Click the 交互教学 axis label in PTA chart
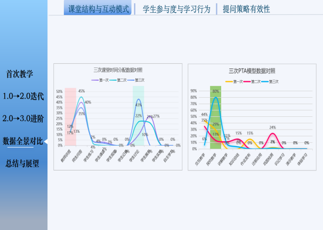This screenshot has height=230, width=323. coord(200,159)
